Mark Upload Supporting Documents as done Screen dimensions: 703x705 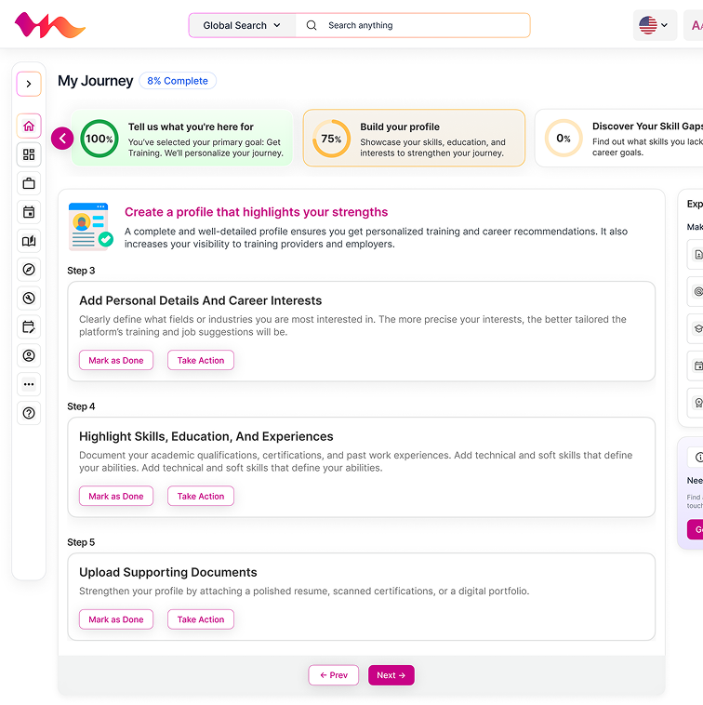pyautogui.click(x=116, y=619)
